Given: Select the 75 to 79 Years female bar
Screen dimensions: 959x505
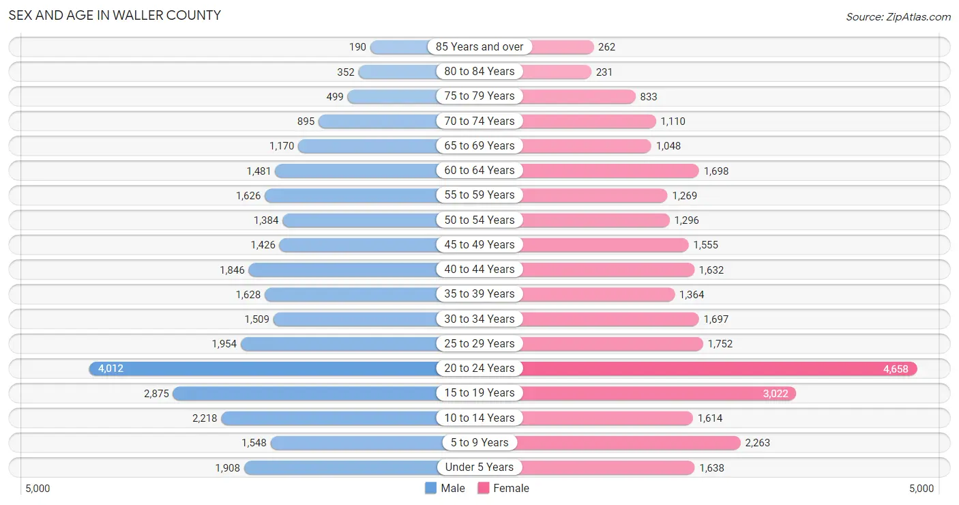Looking at the screenshot, I should point(578,96).
